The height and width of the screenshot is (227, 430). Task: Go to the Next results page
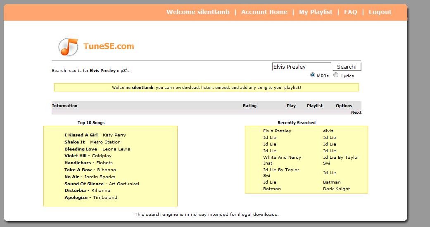tap(356, 112)
